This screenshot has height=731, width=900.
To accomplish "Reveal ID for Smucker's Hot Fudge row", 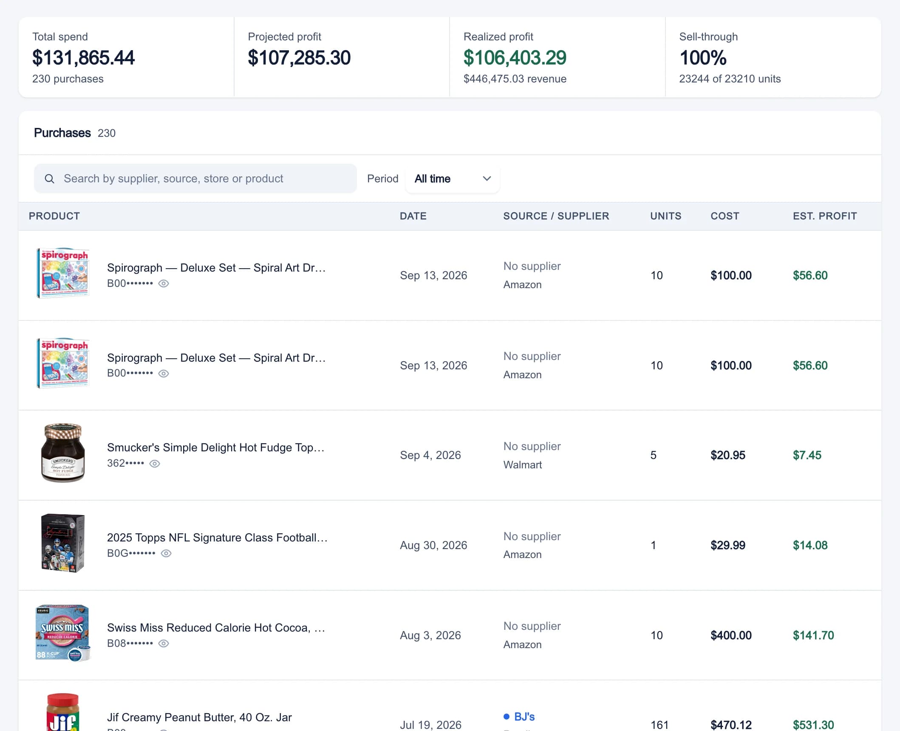I will [x=155, y=464].
